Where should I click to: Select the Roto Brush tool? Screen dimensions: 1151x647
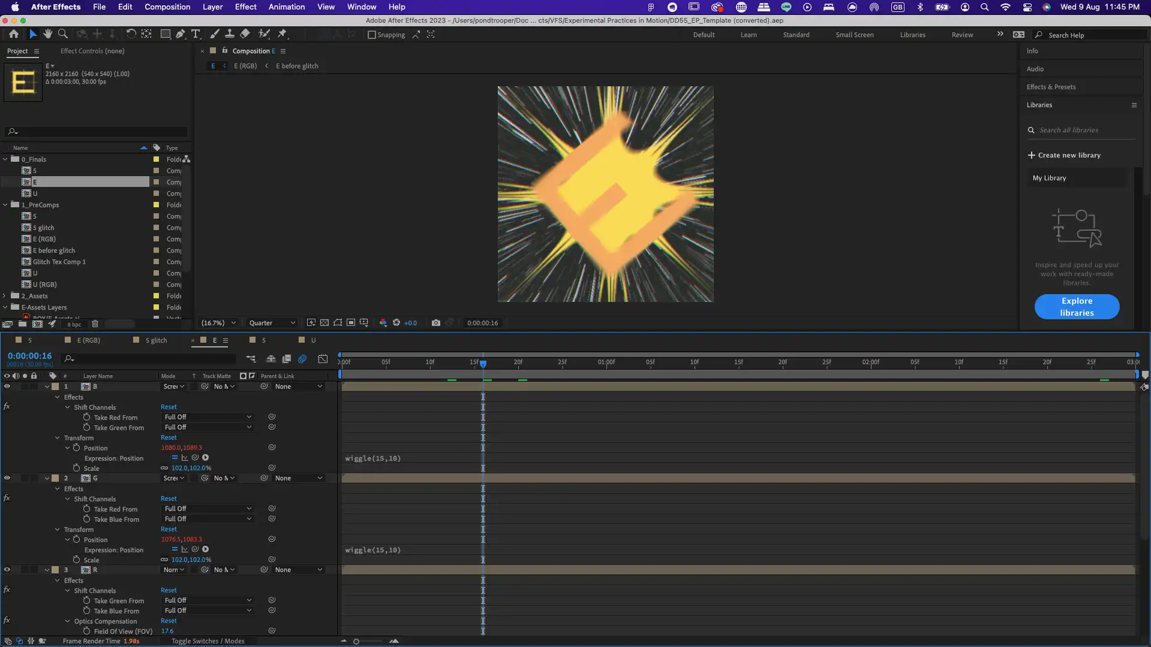(263, 34)
